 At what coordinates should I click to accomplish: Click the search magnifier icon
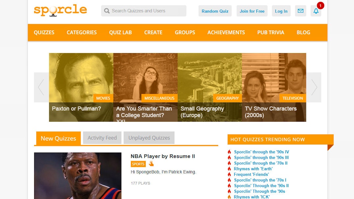107,11
